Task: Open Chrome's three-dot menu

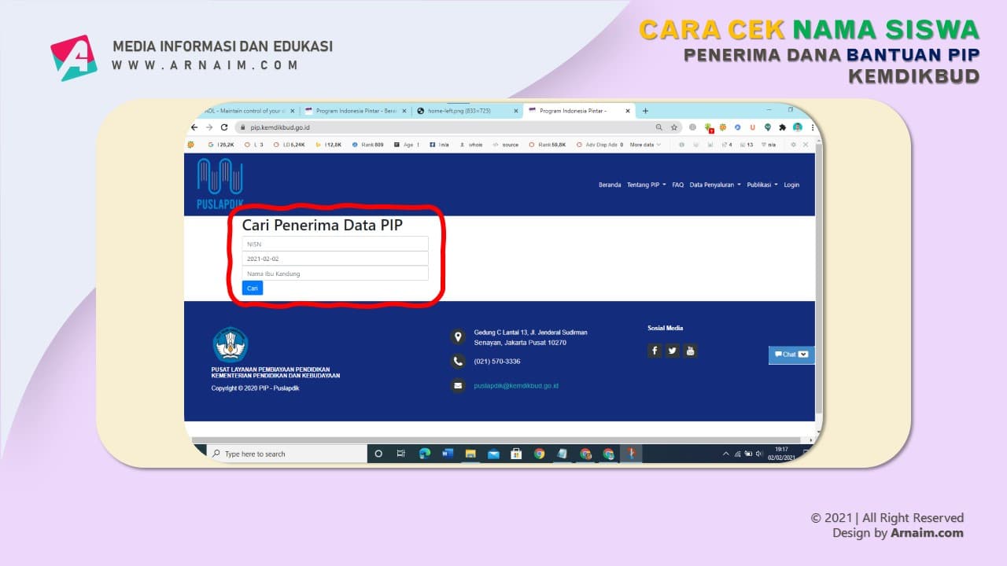Action: coord(812,127)
